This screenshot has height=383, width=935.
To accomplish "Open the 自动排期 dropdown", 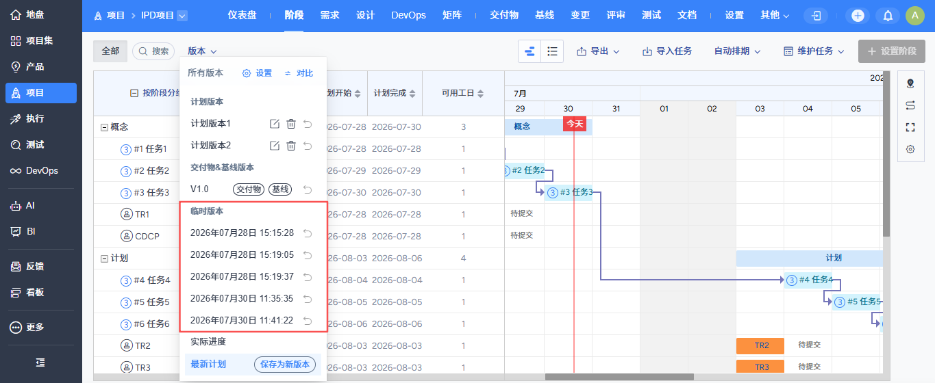I will tap(737, 51).
